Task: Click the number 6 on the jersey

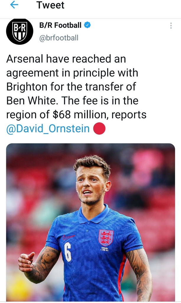Action: pos(68,252)
